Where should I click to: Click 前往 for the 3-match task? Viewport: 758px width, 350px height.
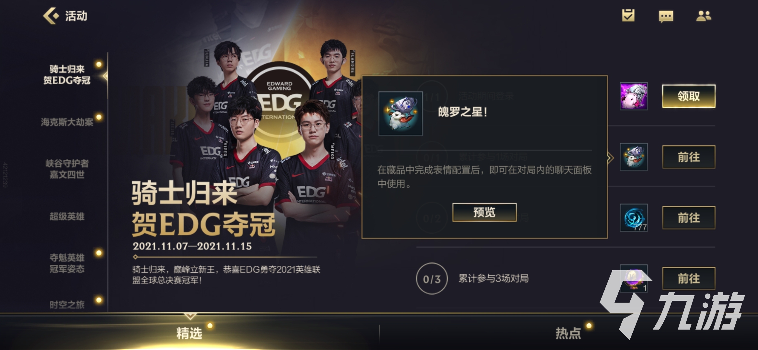[689, 278]
